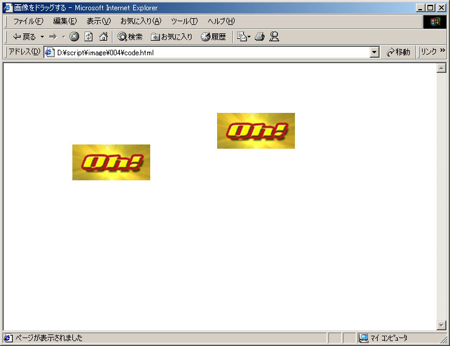Click the IE page icon in status bar
Screen dimensions: 450x346
(x=8, y=338)
